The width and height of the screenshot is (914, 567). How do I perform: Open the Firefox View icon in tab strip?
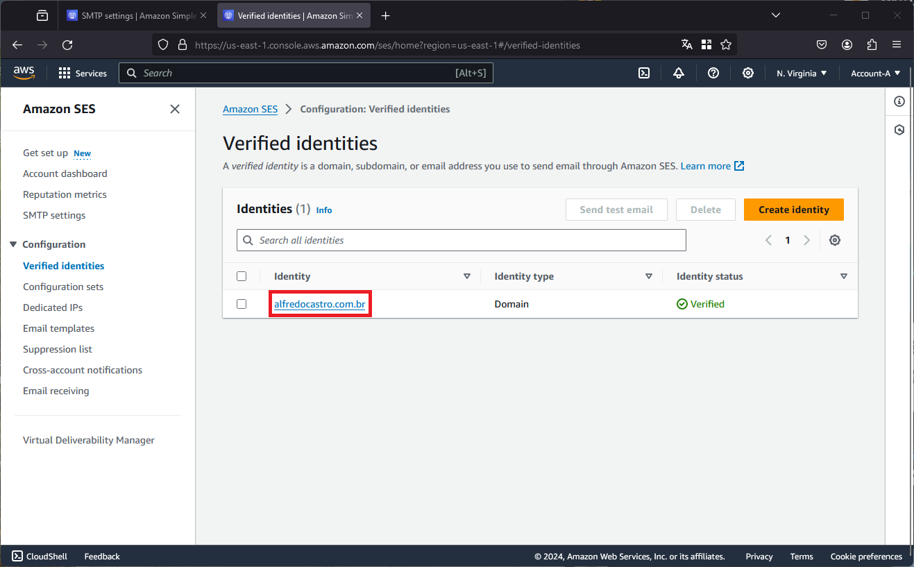[x=42, y=15]
